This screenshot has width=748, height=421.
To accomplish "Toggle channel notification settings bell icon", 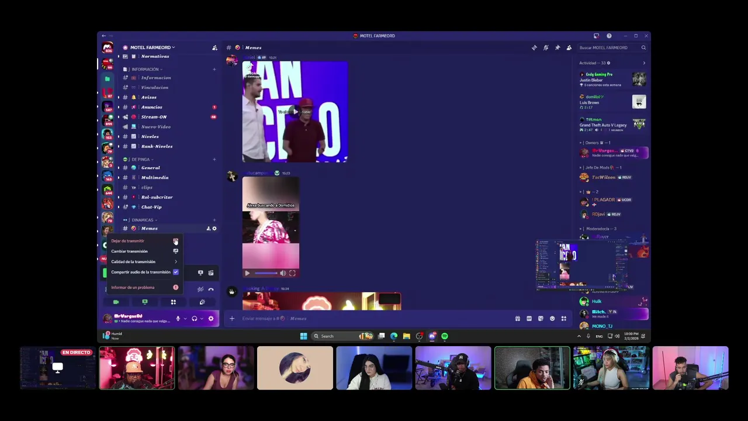I will (x=546, y=47).
